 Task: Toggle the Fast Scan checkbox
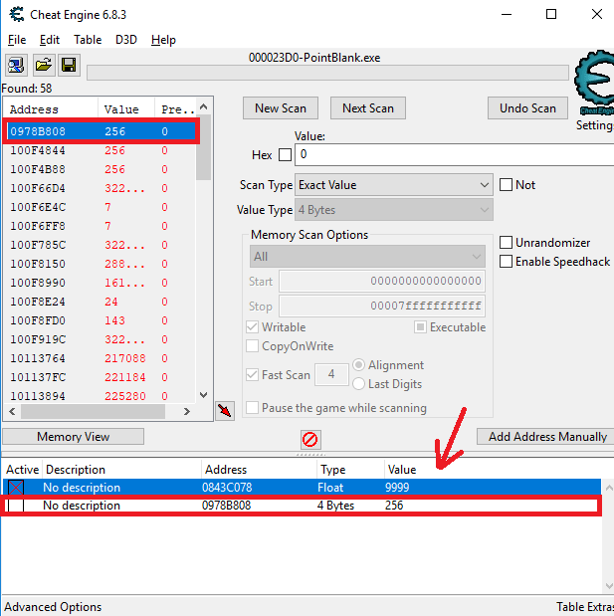pyautogui.click(x=252, y=375)
